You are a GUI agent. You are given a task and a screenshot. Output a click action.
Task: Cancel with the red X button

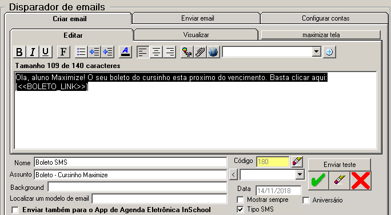[x=361, y=181]
